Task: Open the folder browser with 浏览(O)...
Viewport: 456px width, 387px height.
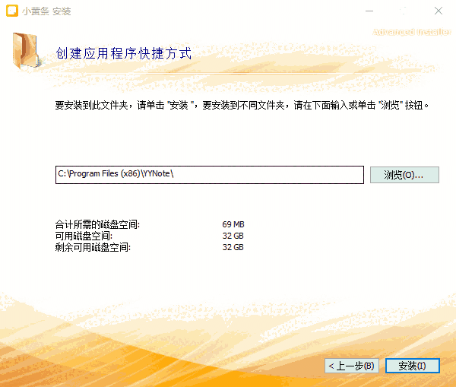Action: point(404,175)
